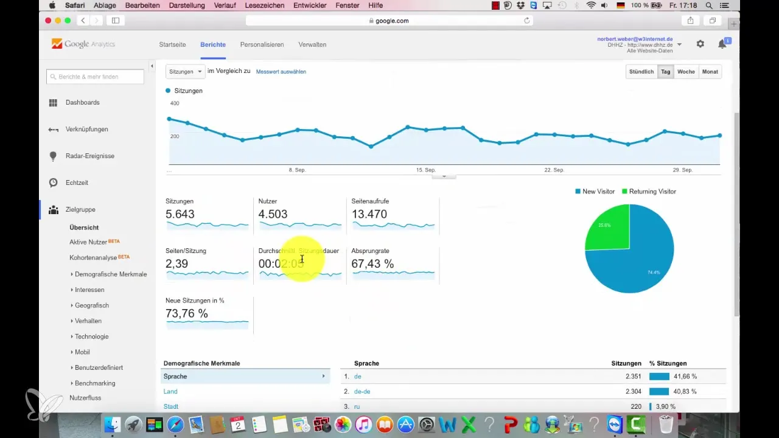Open System Preferences from the Dock

pyautogui.click(x=427, y=425)
